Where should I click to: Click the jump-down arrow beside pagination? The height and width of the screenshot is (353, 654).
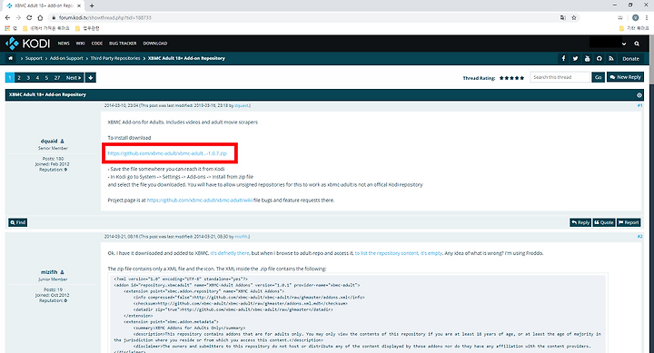91,77
